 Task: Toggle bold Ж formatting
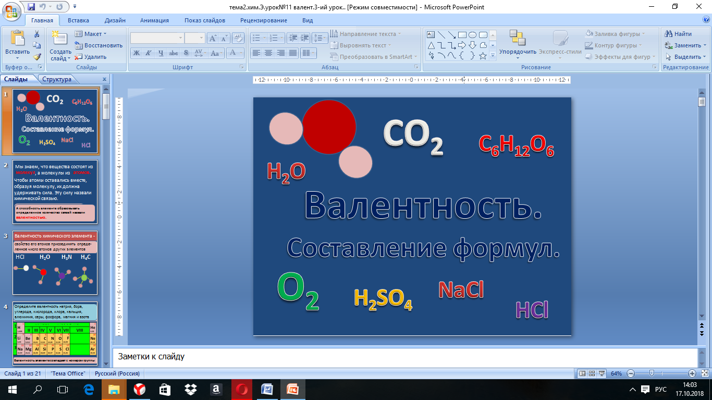click(x=137, y=53)
